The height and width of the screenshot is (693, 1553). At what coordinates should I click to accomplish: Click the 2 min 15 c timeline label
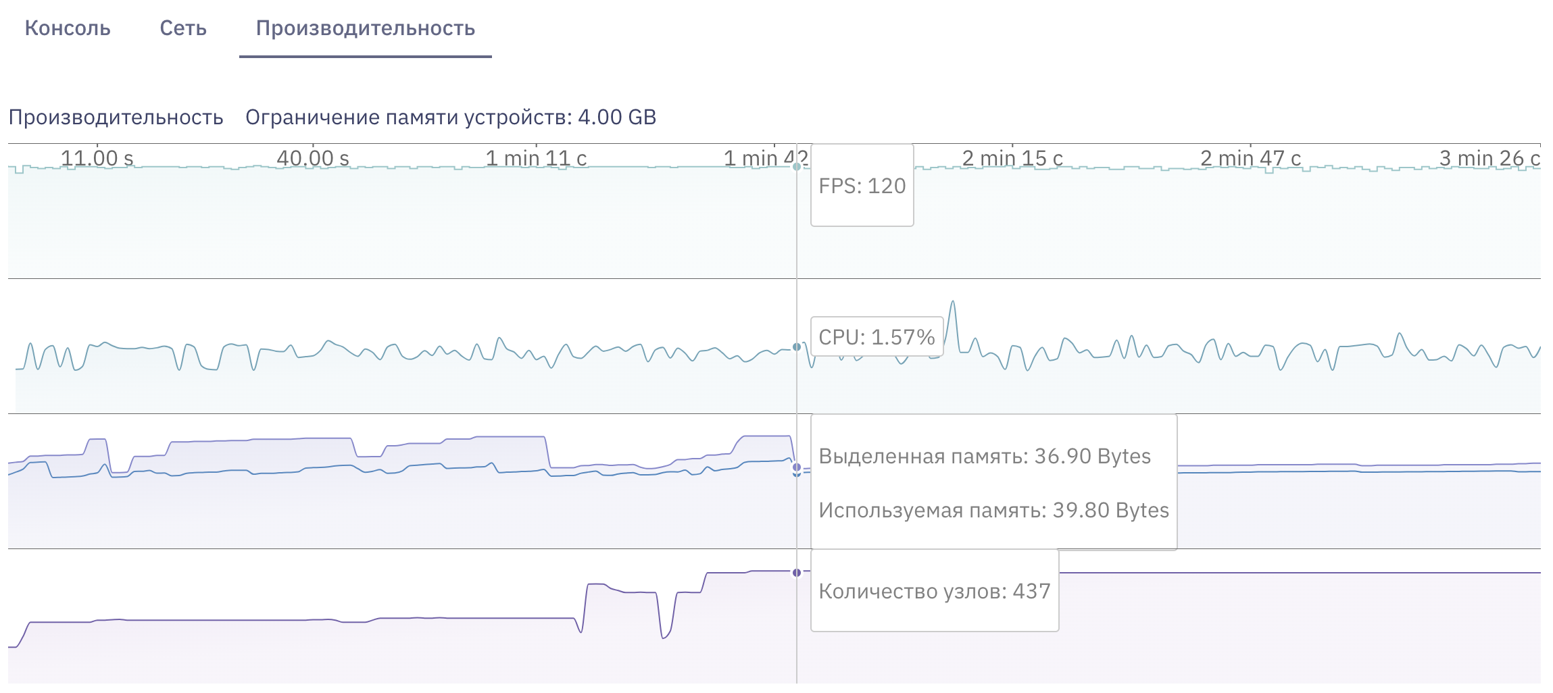point(1012,158)
